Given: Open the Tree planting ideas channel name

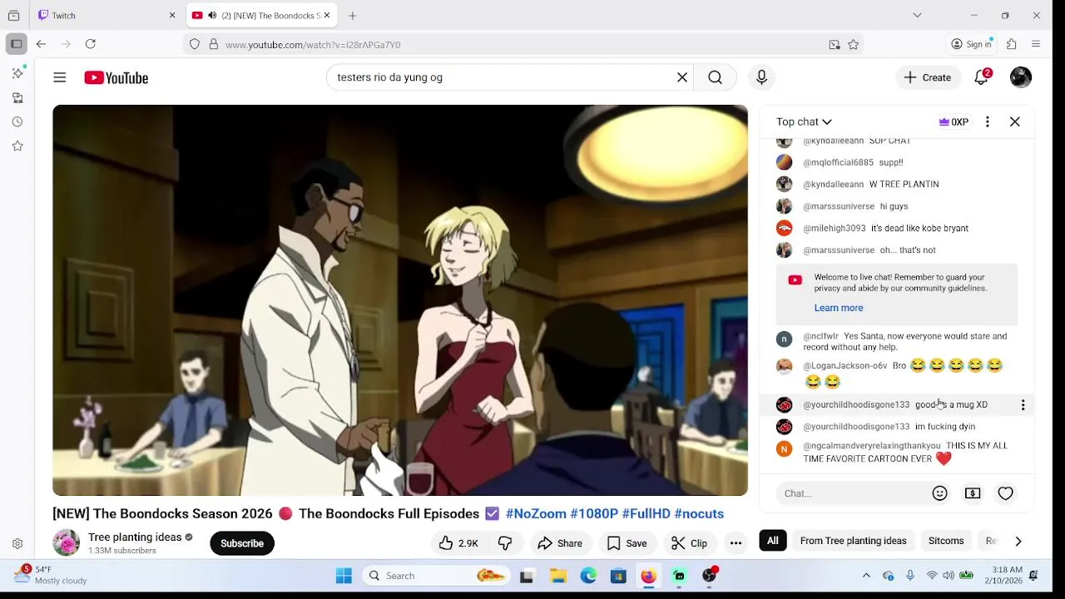Looking at the screenshot, I should [x=135, y=537].
